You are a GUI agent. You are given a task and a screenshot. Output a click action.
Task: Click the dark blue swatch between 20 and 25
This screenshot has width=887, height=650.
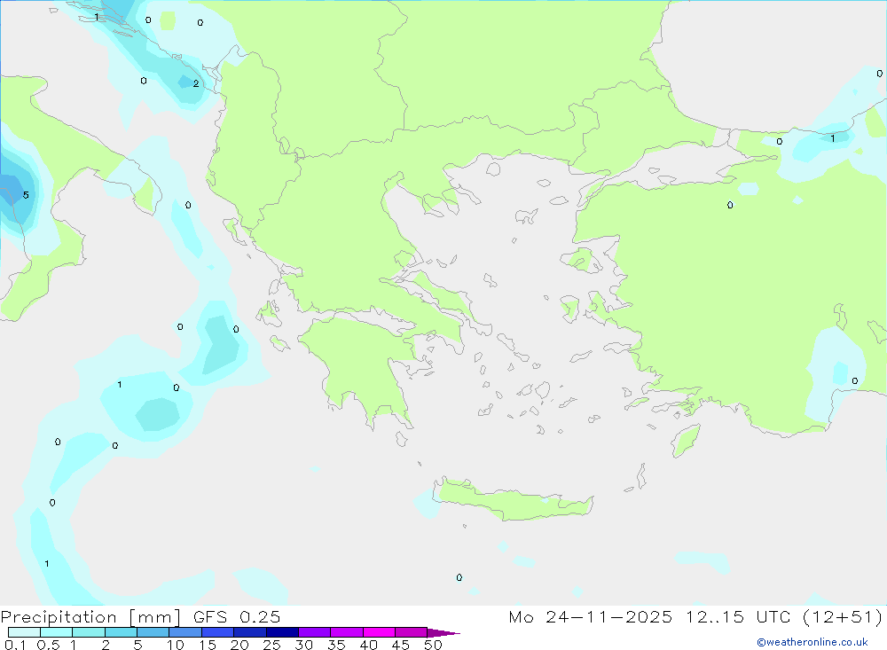pos(250,632)
